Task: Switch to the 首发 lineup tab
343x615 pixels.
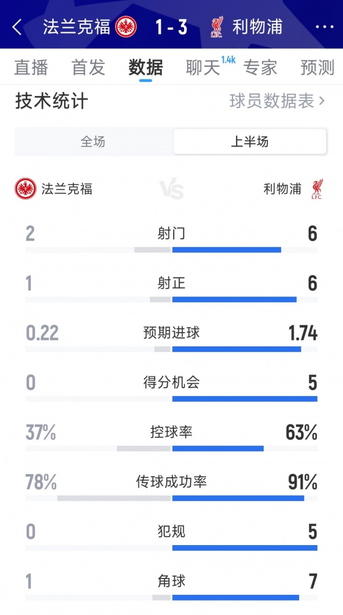Action: tap(88, 68)
